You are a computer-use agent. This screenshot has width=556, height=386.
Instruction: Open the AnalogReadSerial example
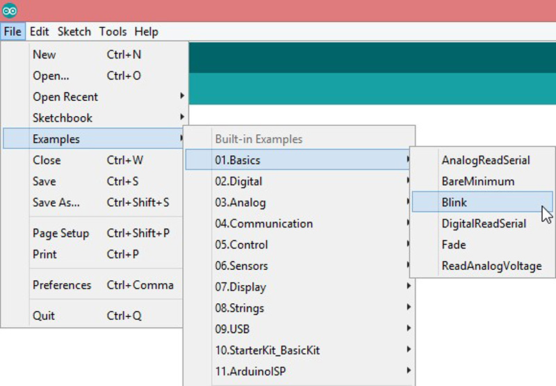485,161
